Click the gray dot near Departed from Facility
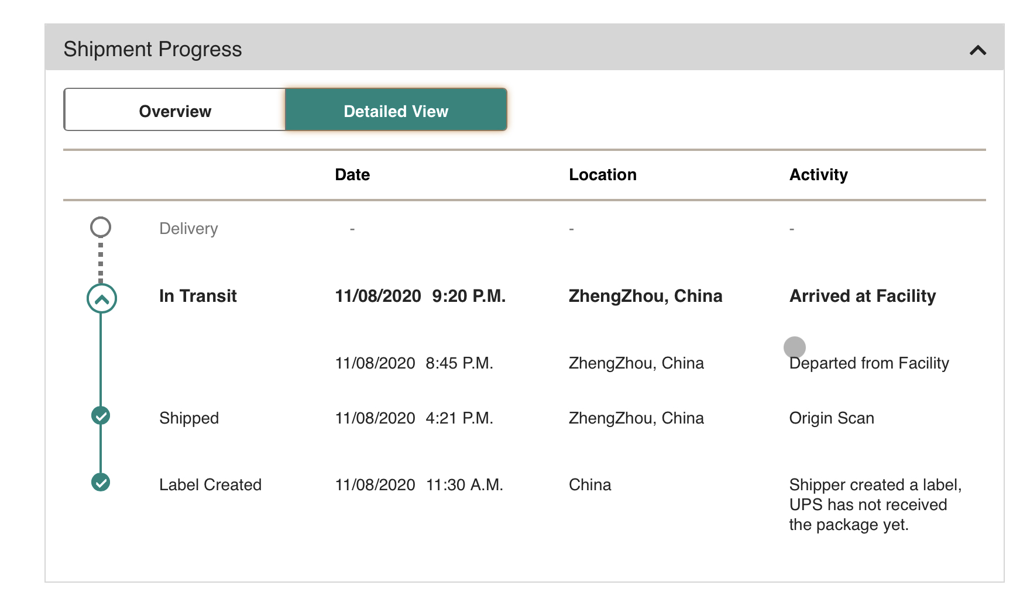The width and height of the screenshot is (1013, 616). click(794, 347)
